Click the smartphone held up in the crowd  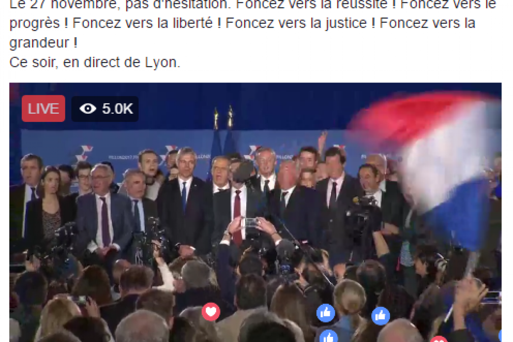(x=251, y=222)
